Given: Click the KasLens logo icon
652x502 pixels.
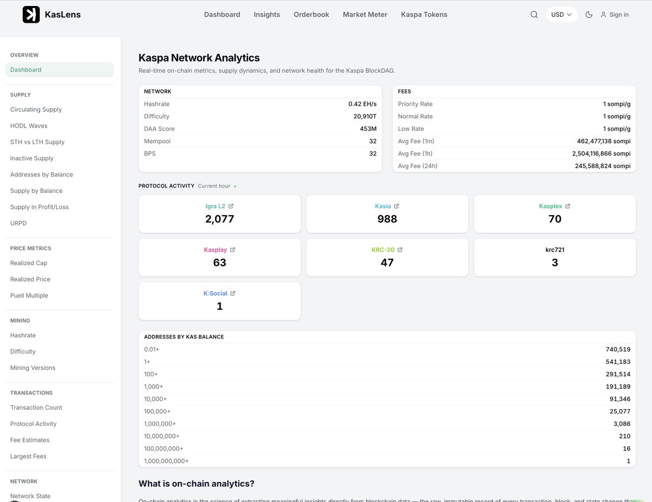Looking at the screenshot, I should point(31,15).
